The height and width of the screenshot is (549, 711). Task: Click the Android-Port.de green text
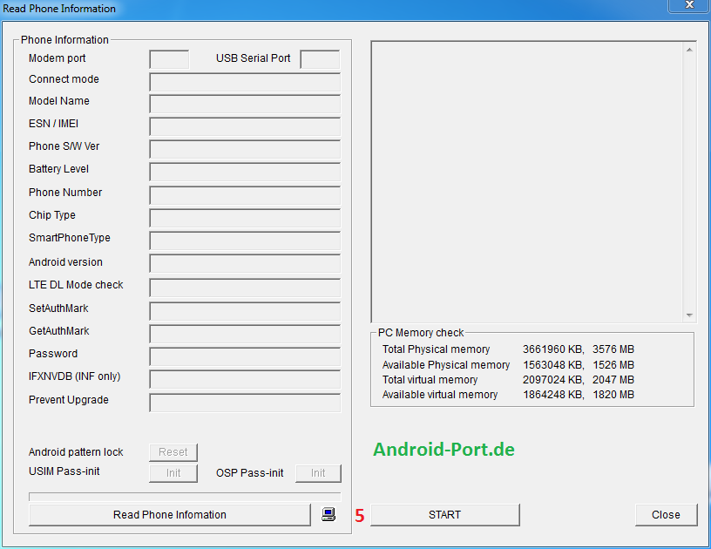[x=444, y=450]
